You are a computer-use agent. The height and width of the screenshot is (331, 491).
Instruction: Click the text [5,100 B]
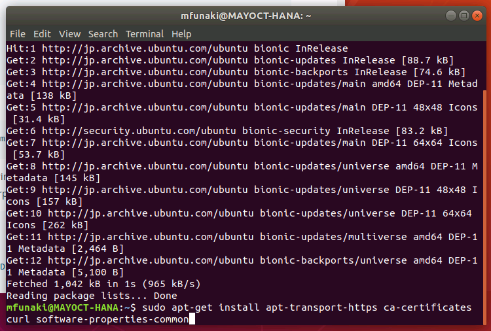[x=98, y=273]
